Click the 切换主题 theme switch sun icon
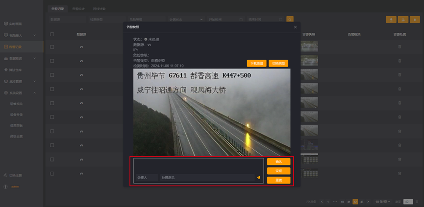 pos(5,175)
